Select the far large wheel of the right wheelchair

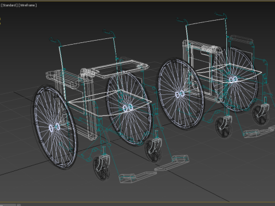click(234, 79)
